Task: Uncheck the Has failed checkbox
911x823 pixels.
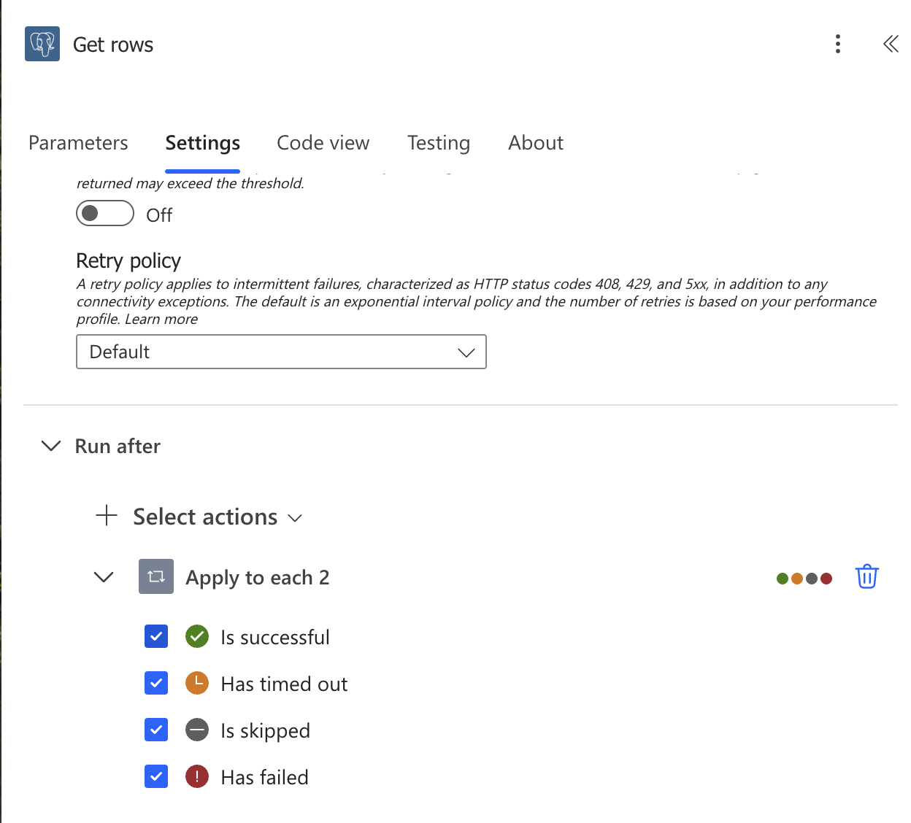Action: [156, 776]
